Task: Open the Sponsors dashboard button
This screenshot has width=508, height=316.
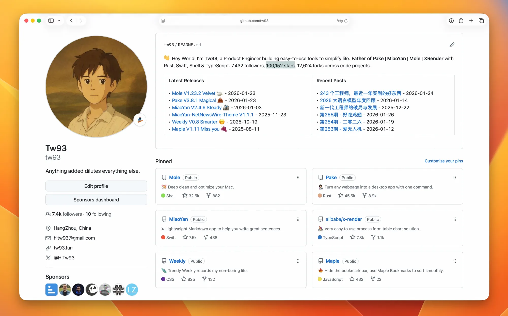Action: click(96, 200)
